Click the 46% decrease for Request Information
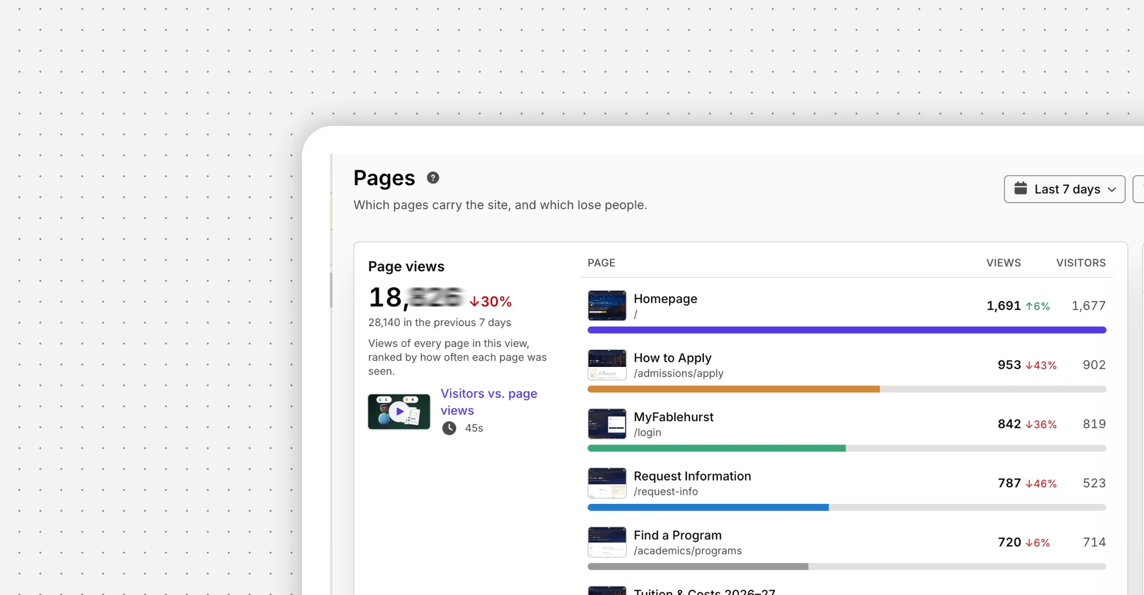The height and width of the screenshot is (595, 1144). point(1041,483)
